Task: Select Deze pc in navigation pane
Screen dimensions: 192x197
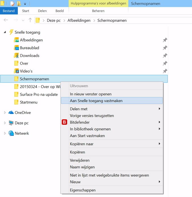Action: (x=22, y=123)
